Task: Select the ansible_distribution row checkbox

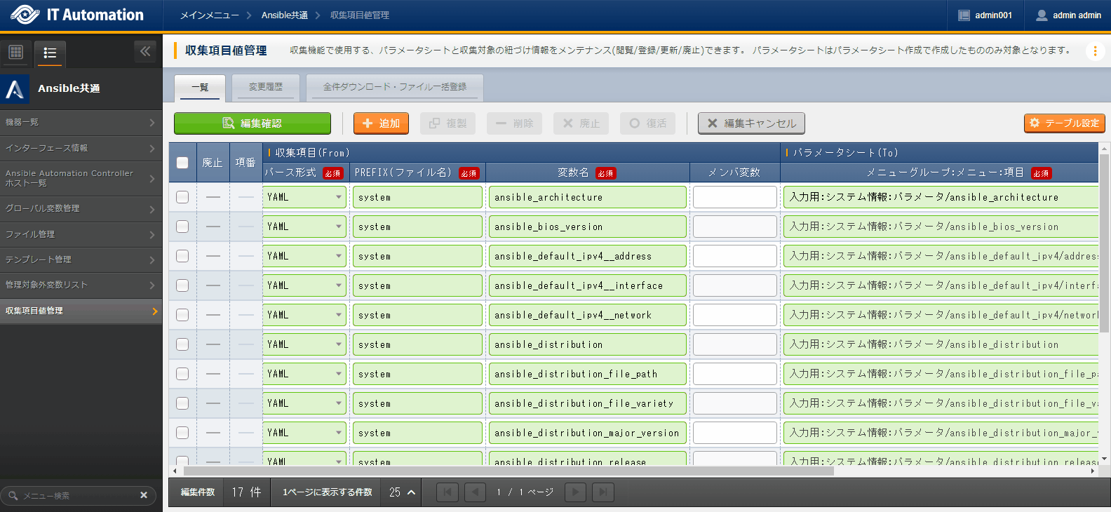Action: (182, 344)
